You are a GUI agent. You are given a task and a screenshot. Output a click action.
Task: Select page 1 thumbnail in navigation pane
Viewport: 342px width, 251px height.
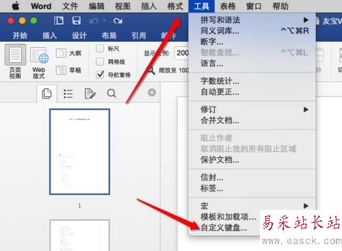[79, 152]
